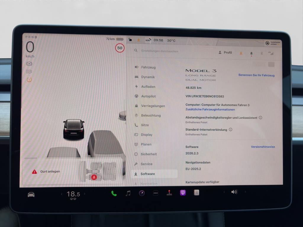Open Bluetooth settings icon
The width and height of the screenshot is (303, 227).
(262, 53)
